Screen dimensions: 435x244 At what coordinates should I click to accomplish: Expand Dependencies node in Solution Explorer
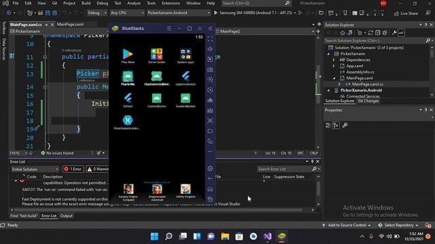[x=334, y=60]
